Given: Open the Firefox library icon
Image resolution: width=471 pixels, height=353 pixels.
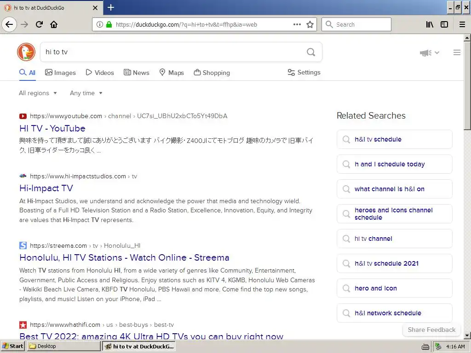Looking at the screenshot, I should [x=430, y=25].
